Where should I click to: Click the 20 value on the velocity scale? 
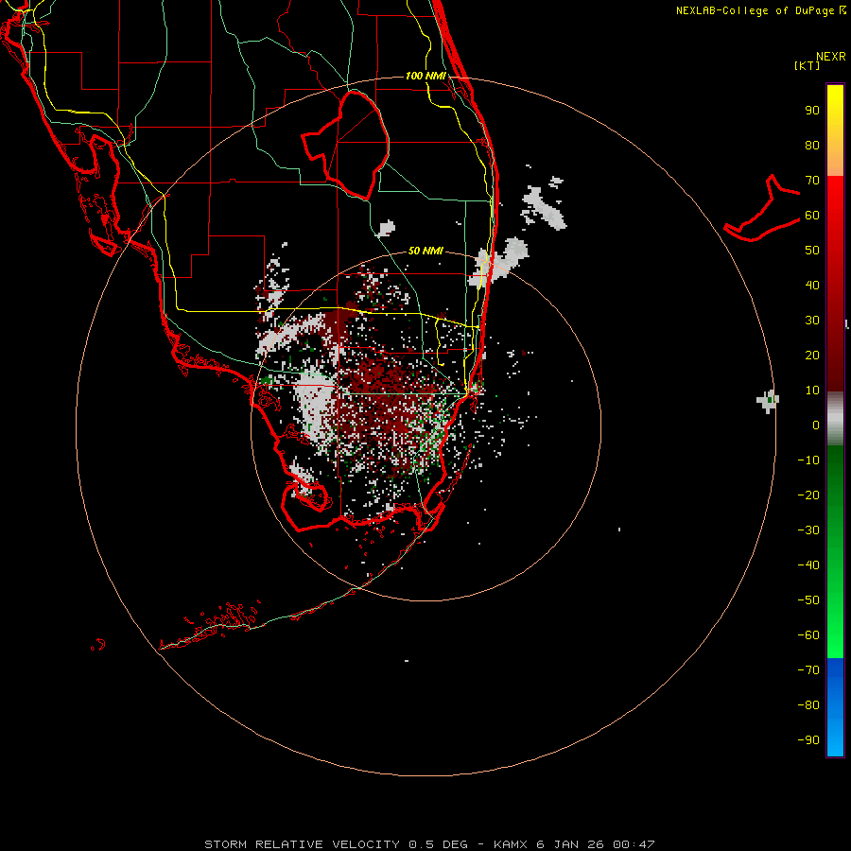pos(812,356)
